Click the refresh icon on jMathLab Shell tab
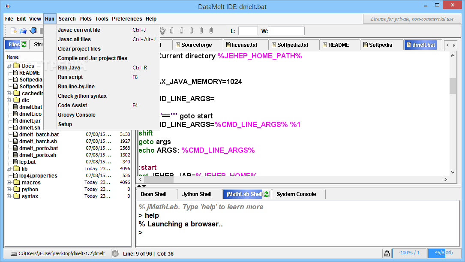The height and width of the screenshot is (262, 465). coord(267,194)
